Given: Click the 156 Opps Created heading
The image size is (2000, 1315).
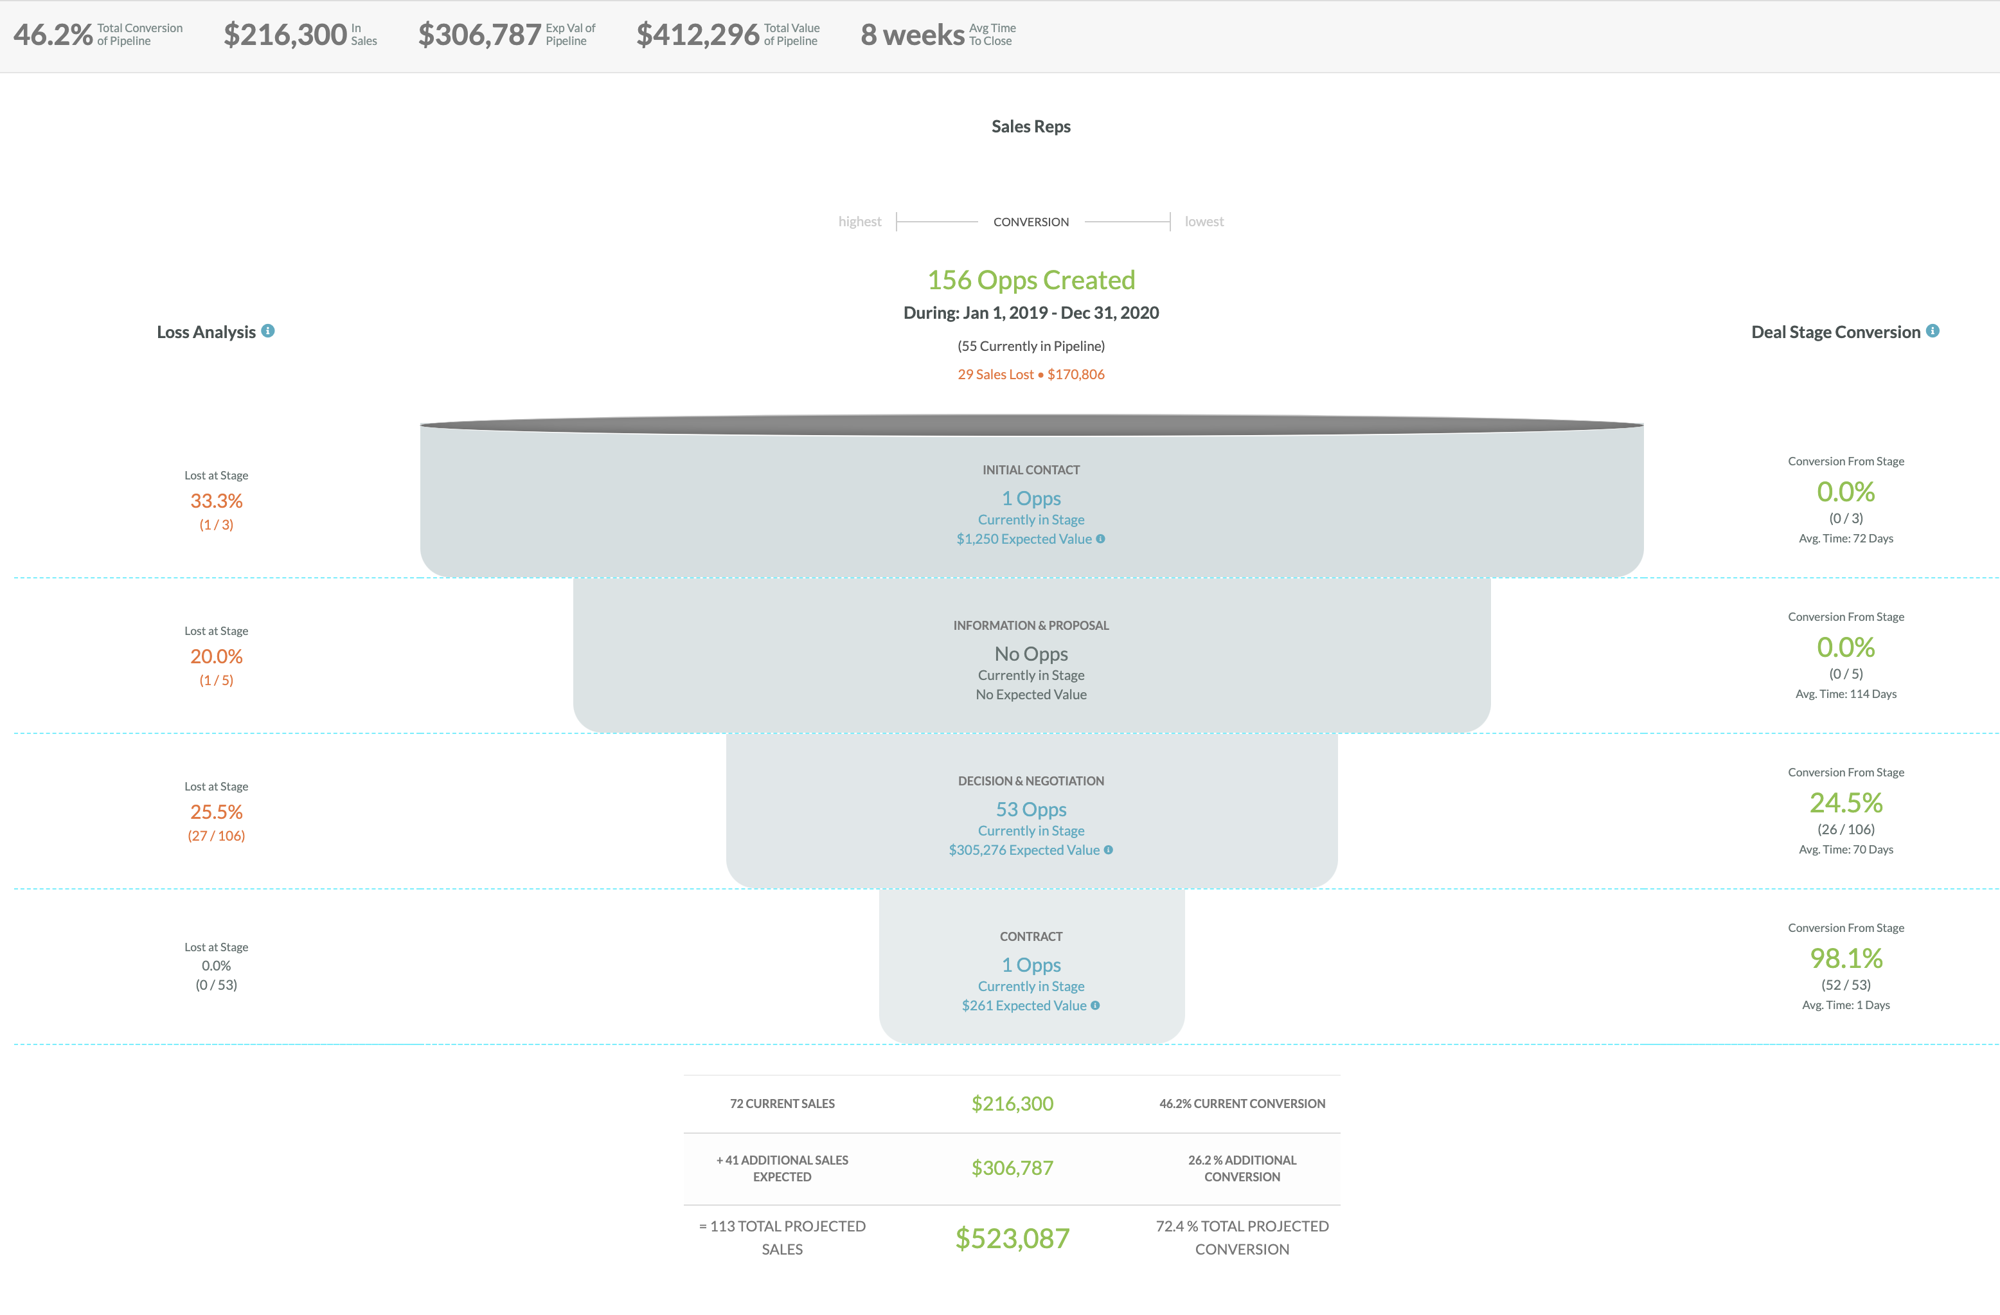Looking at the screenshot, I should 1031,280.
